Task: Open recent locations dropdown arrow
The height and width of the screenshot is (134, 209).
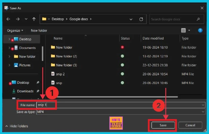Action: click(26, 19)
